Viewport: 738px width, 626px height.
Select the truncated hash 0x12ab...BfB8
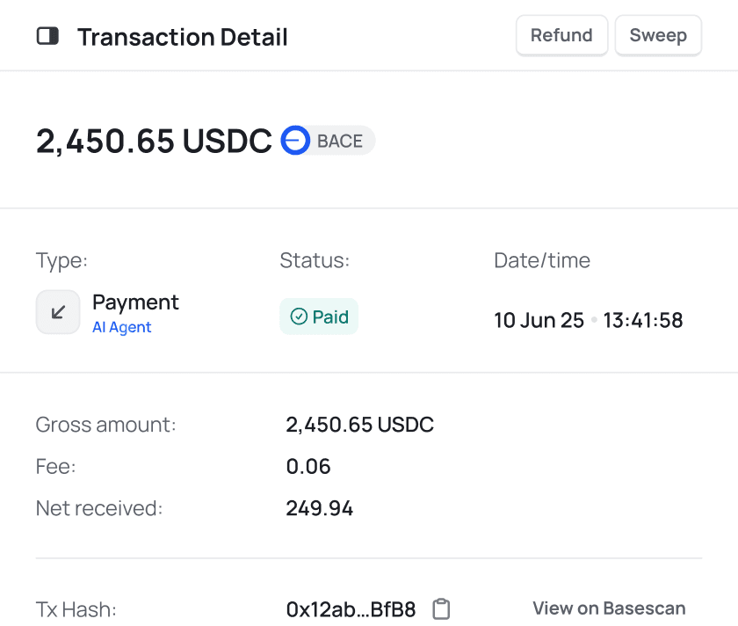coord(352,608)
